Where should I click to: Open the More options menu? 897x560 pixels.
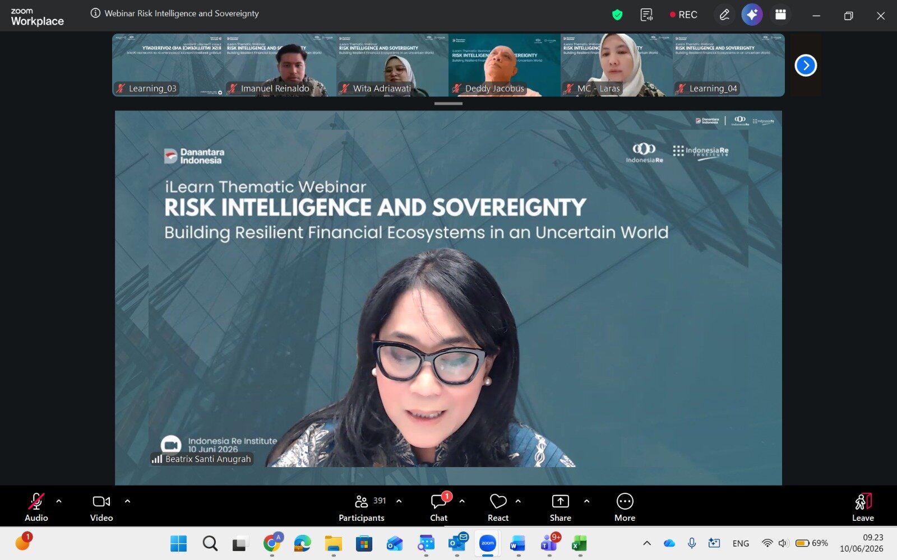click(625, 507)
